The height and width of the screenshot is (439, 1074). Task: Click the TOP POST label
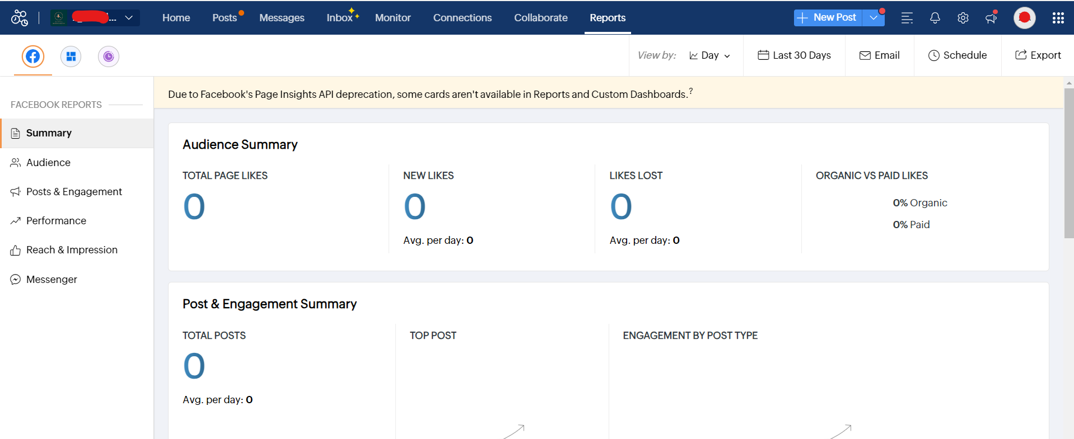[x=433, y=336]
